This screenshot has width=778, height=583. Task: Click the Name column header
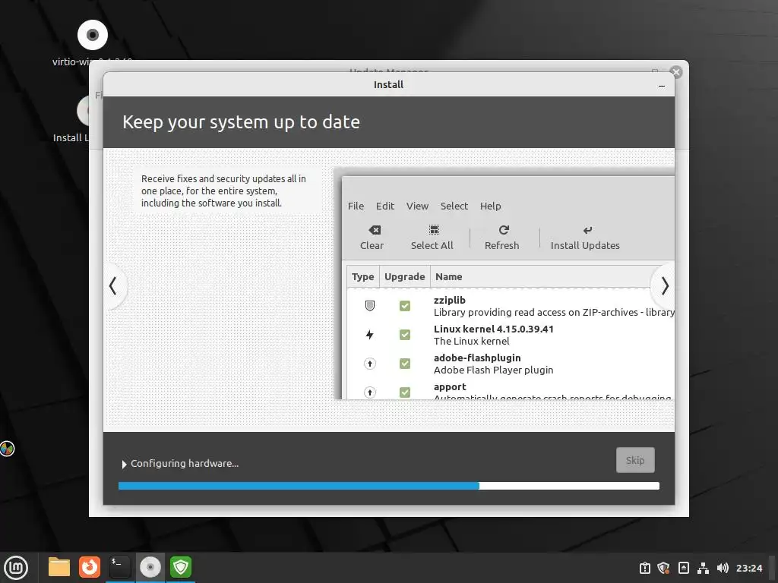(x=448, y=276)
